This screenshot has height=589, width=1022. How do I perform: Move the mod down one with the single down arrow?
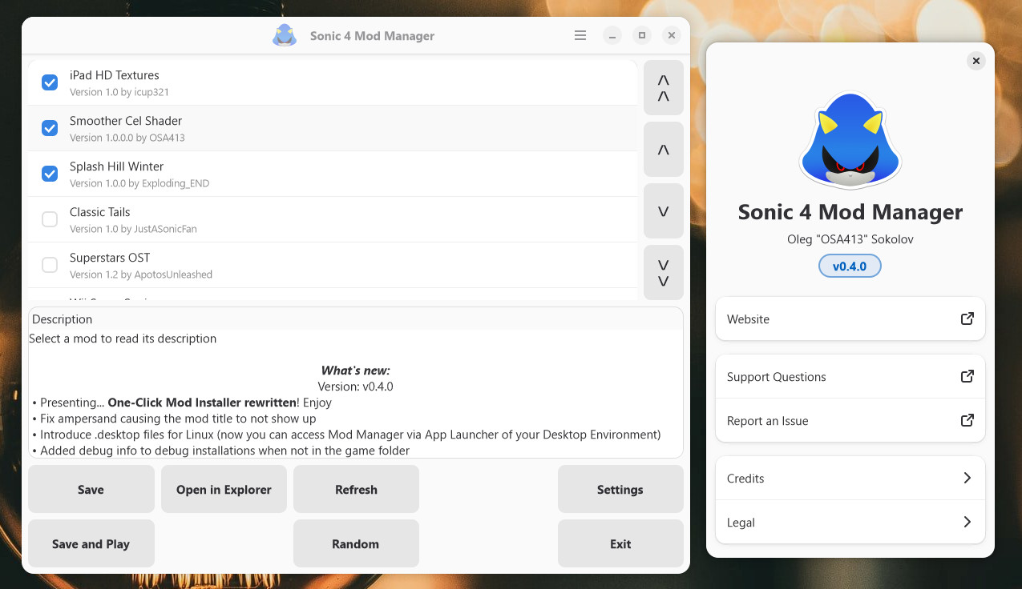pyautogui.click(x=664, y=211)
